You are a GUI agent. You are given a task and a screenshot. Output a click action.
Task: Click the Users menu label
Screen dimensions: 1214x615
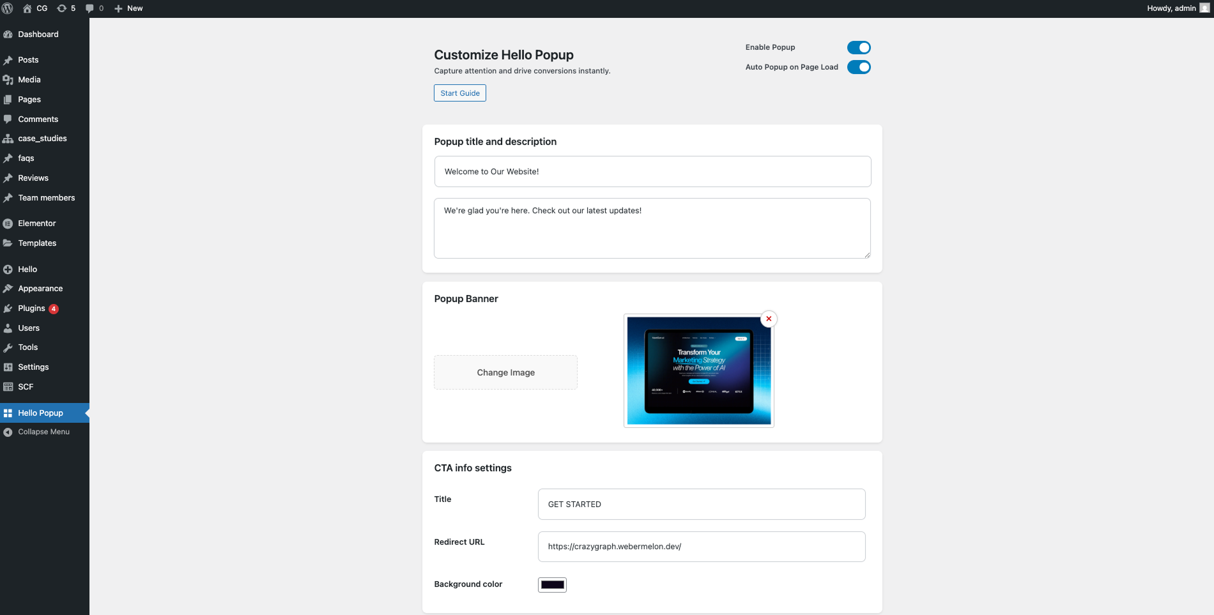pos(29,328)
